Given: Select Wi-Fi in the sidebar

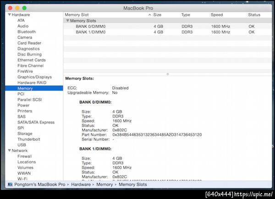Looking at the screenshot, I should click(22, 179).
